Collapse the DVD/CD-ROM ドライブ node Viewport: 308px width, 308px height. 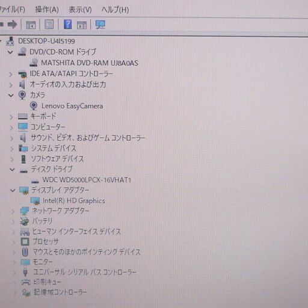pos(10,52)
